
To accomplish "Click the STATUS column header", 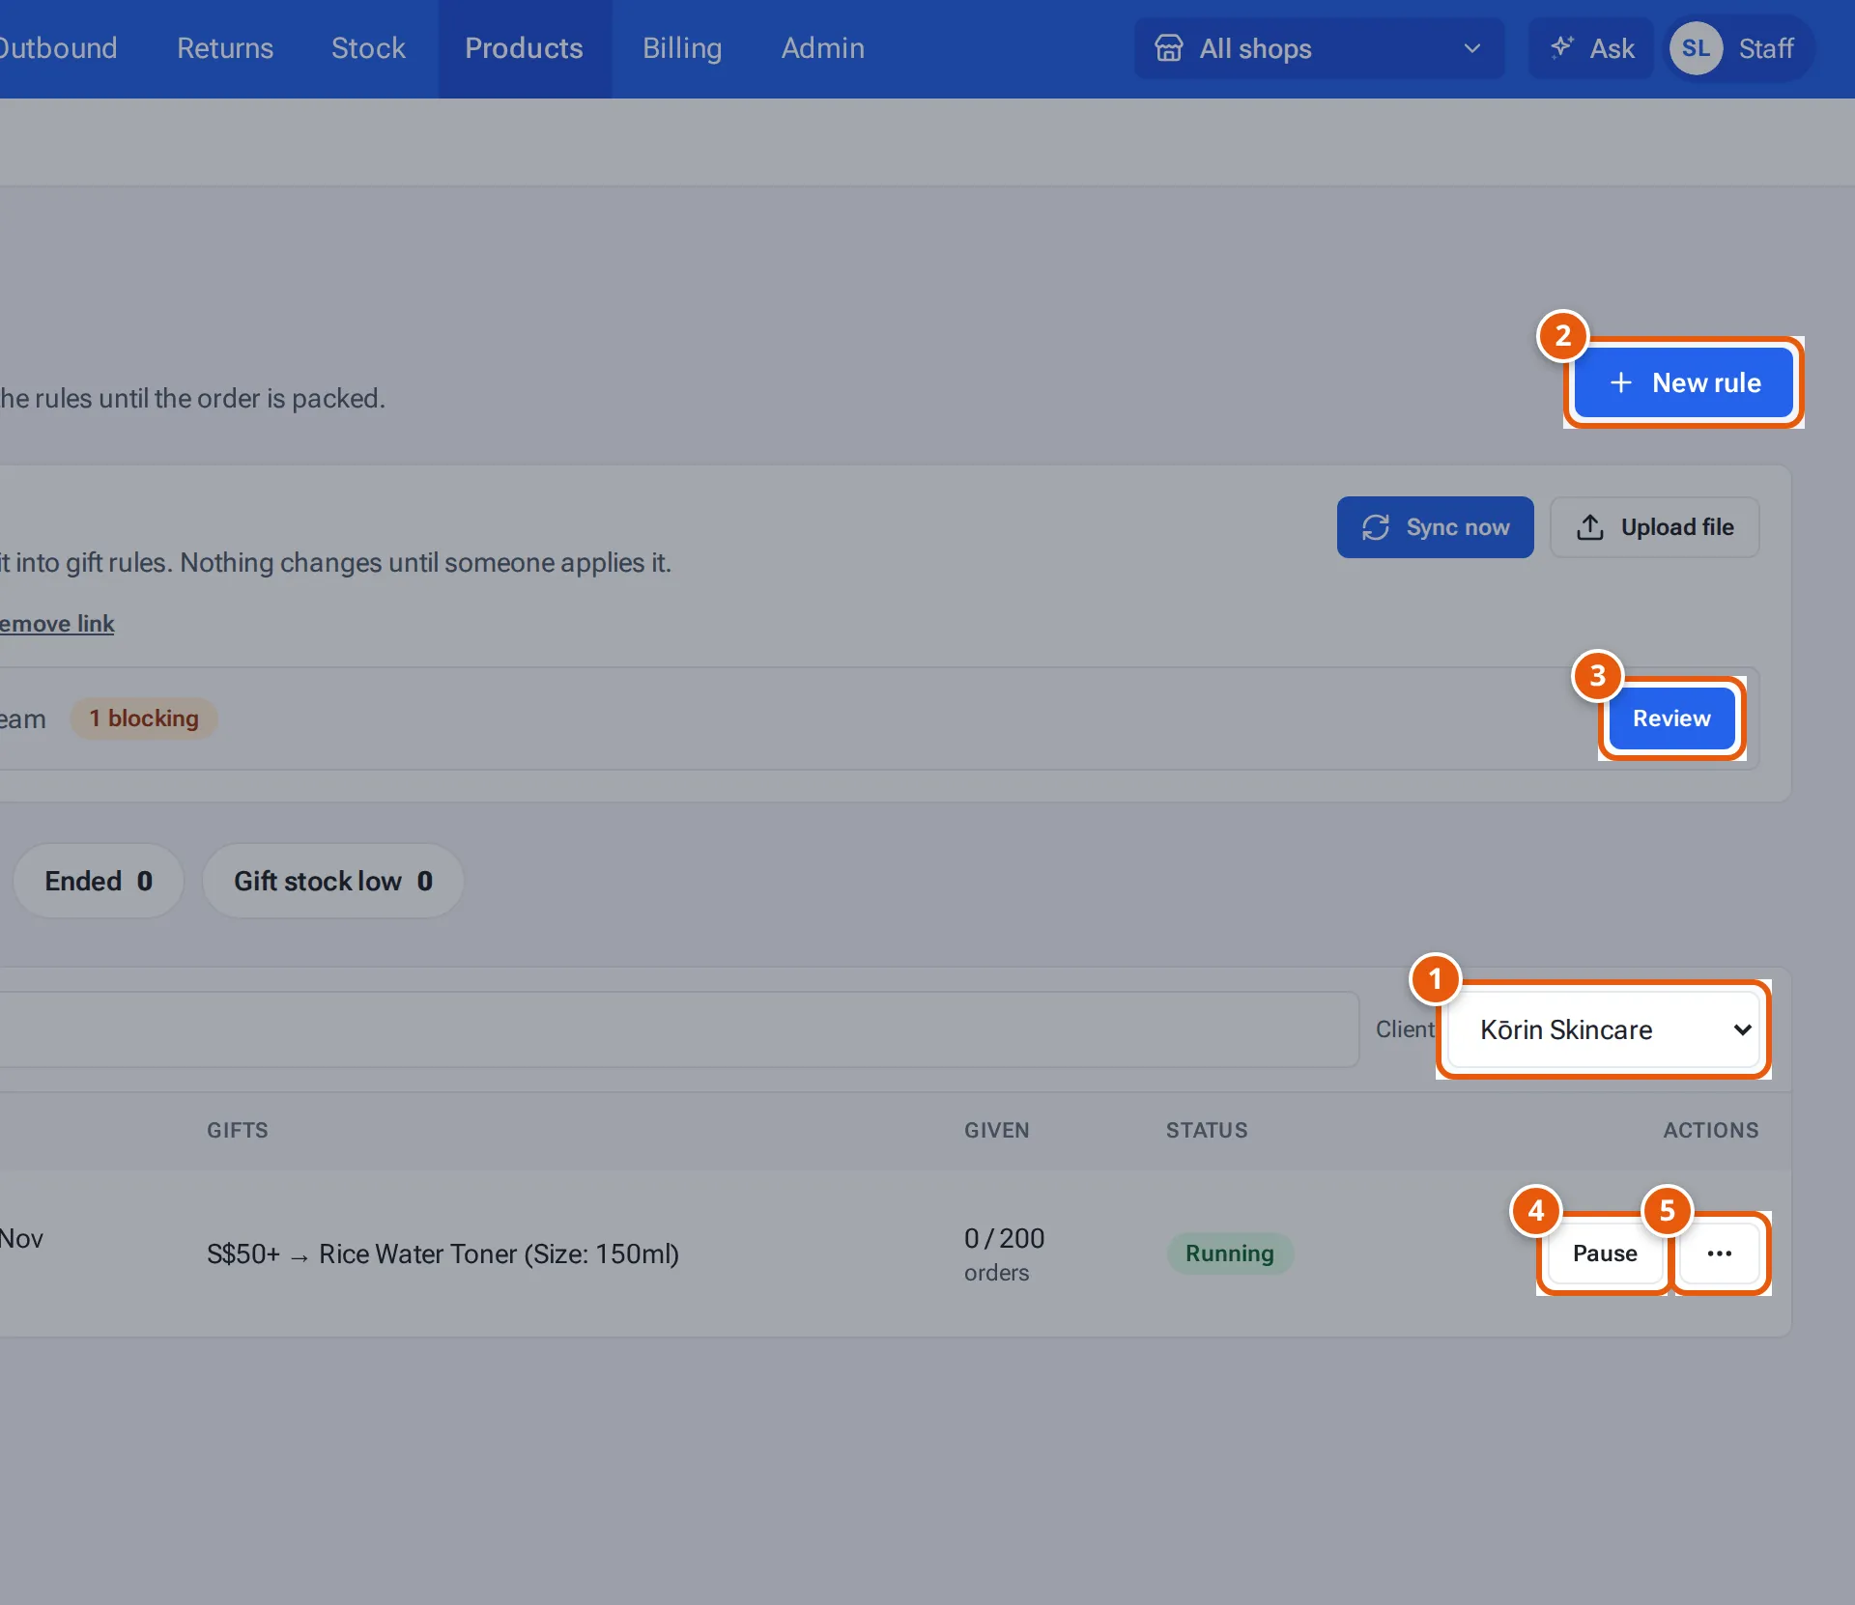I will point(1207,1130).
